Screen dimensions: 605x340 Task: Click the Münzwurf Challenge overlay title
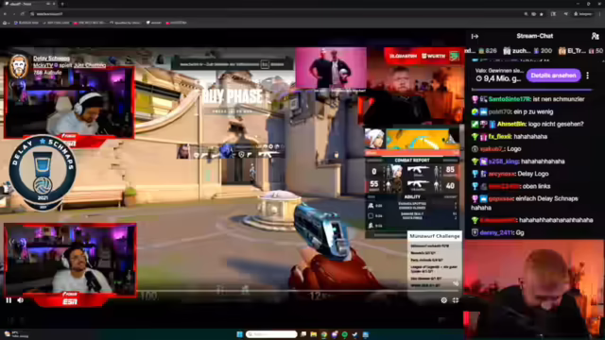[435, 236]
